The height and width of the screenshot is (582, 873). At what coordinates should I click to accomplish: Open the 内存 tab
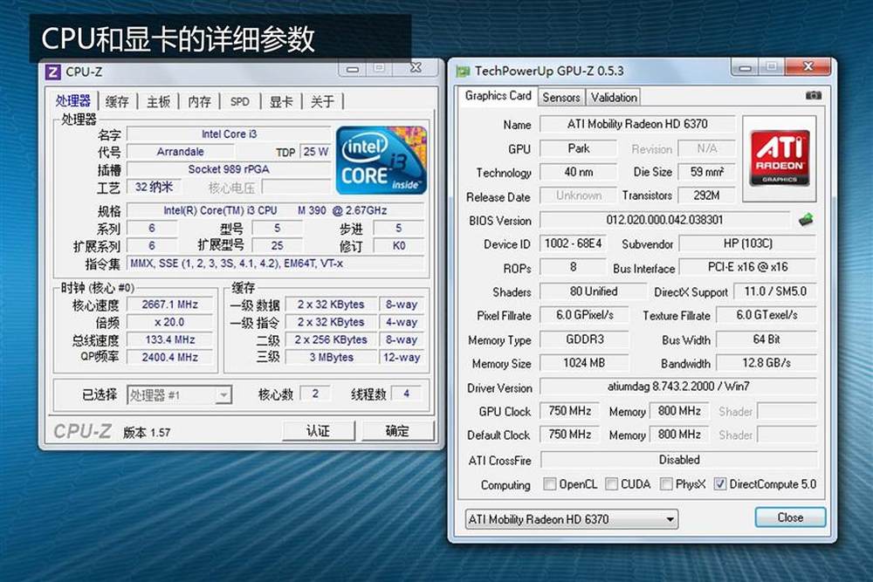point(199,101)
